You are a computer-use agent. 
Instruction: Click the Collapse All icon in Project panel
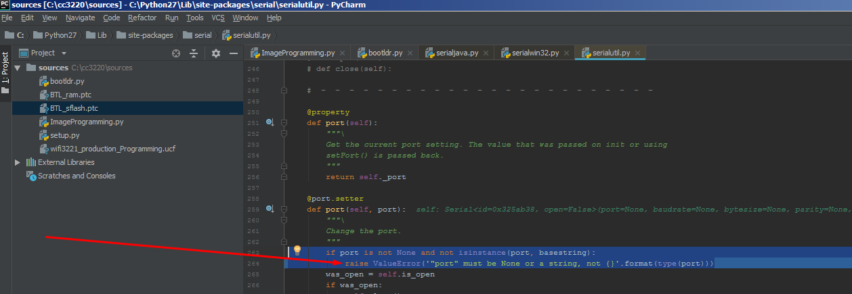194,53
